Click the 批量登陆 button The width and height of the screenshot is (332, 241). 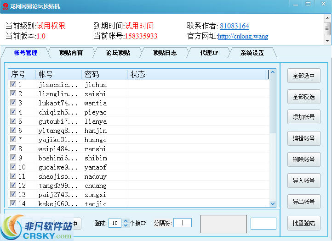(x=303, y=223)
